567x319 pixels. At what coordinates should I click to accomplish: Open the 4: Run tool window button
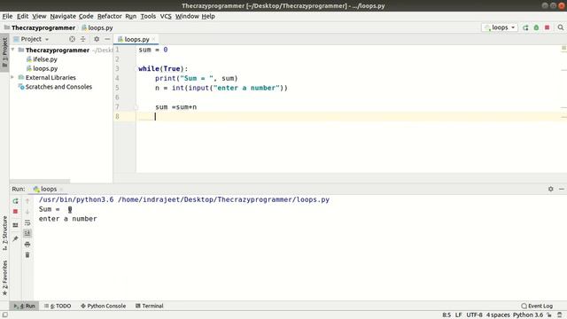pos(24,306)
